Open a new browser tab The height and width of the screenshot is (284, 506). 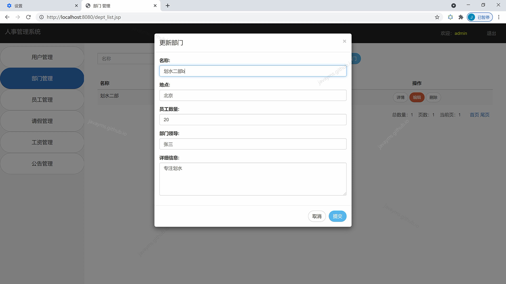(x=168, y=6)
